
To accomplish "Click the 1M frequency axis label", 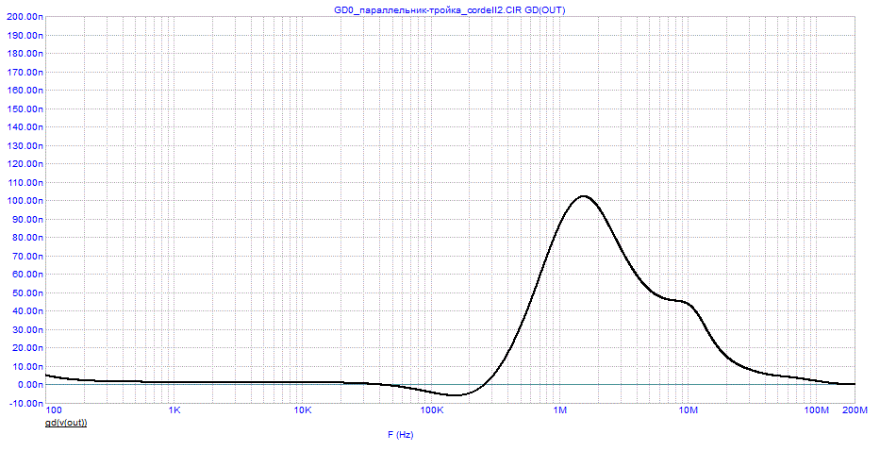I will [x=559, y=410].
